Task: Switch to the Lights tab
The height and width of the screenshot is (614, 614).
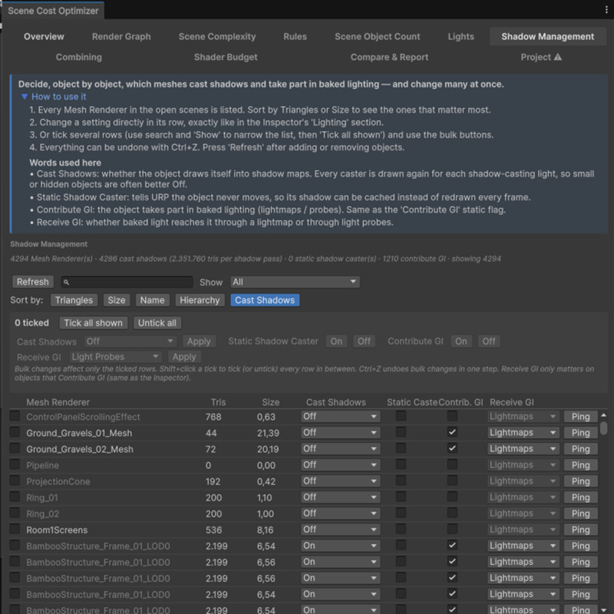Action: (x=461, y=36)
